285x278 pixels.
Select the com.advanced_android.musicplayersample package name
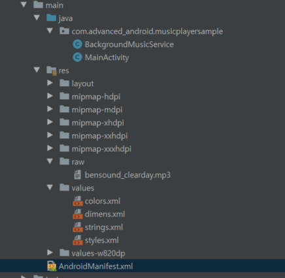(147, 31)
